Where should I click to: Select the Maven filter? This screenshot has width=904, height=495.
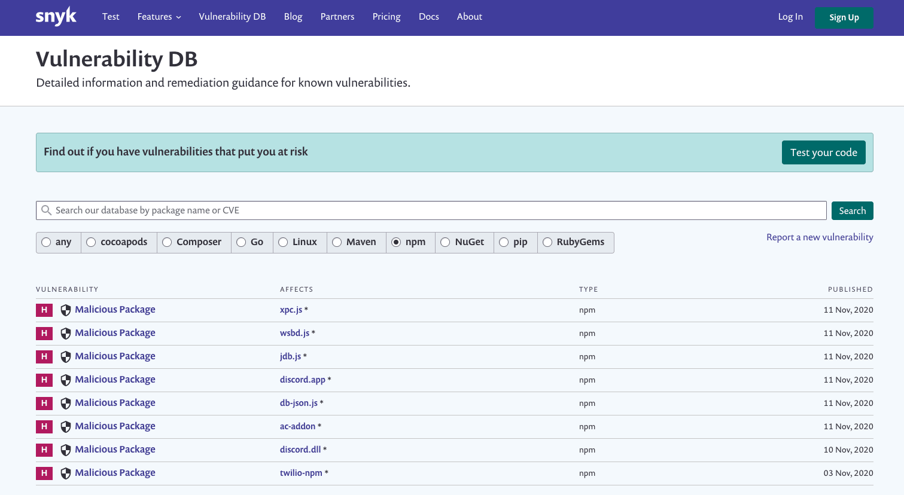point(357,242)
